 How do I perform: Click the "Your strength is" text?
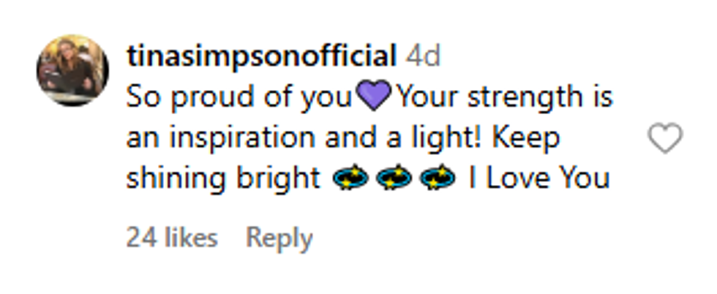pyautogui.click(x=503, y=97)
